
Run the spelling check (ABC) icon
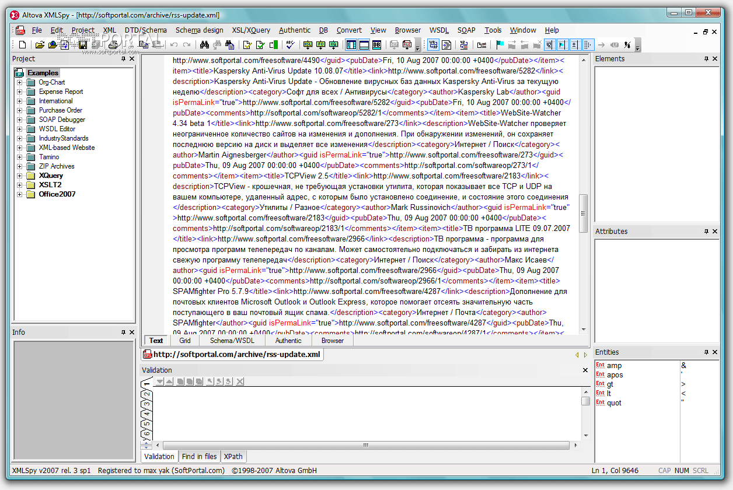291,45
